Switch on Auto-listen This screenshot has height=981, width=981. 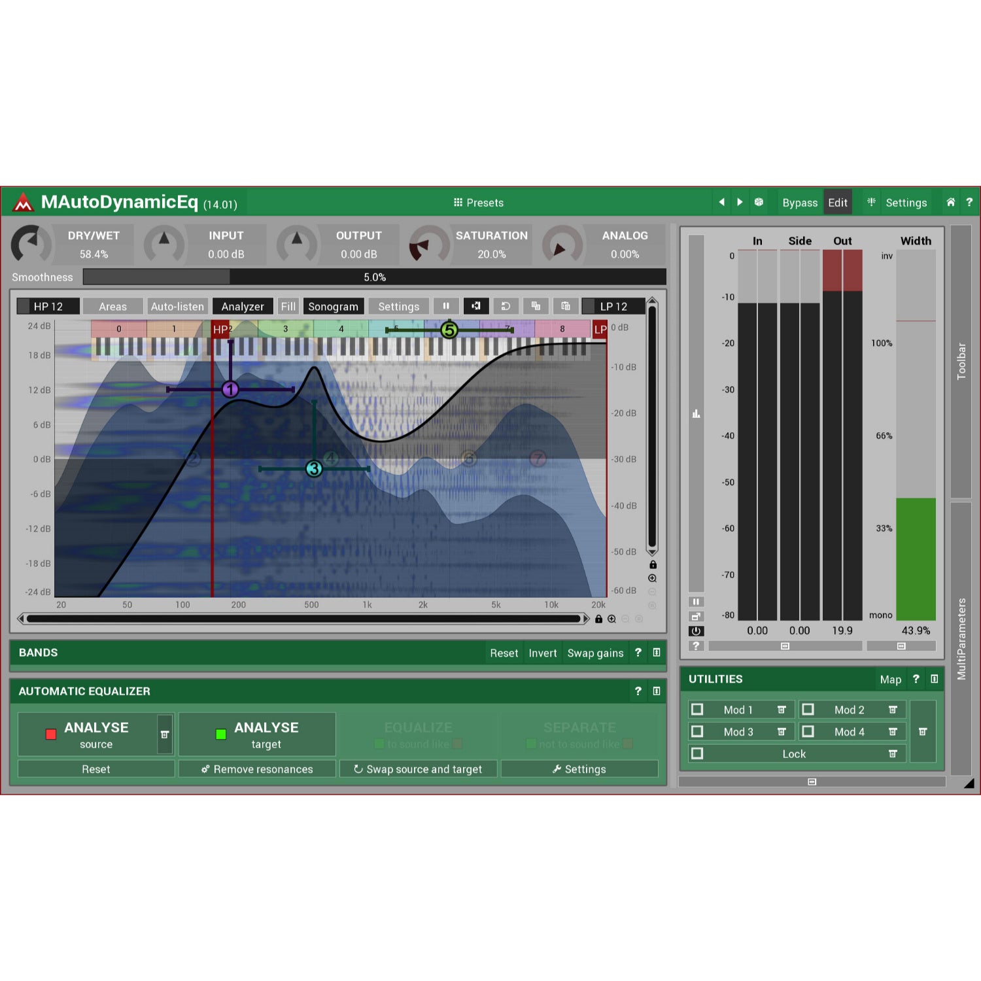click(177, 306)
